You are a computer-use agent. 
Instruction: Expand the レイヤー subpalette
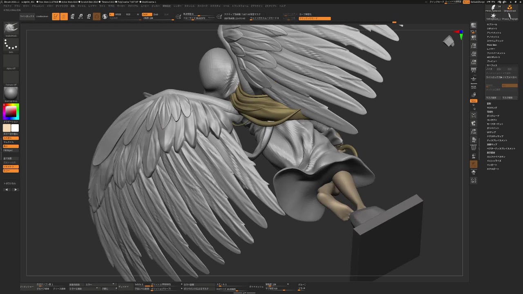pyautogui.click(x=491, y=49)
